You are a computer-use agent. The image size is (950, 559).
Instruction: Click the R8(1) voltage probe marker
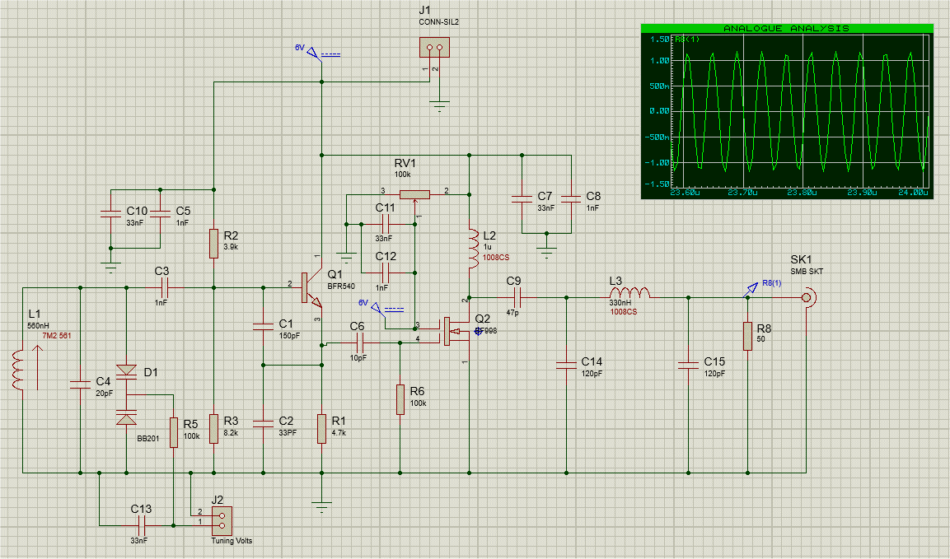click(752, 289)
